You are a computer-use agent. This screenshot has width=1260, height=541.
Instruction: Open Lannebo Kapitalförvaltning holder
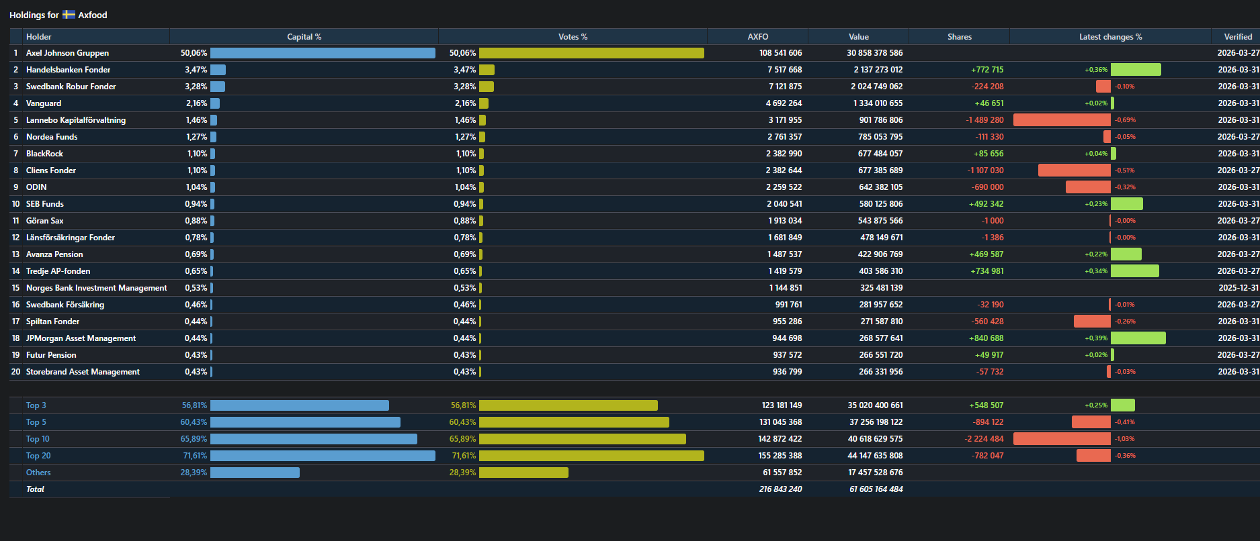(76, 120)
